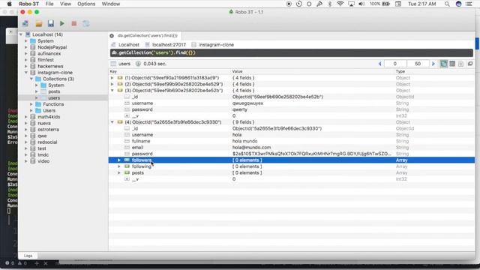Expand document (1) ObjectId row

[112, 78]
